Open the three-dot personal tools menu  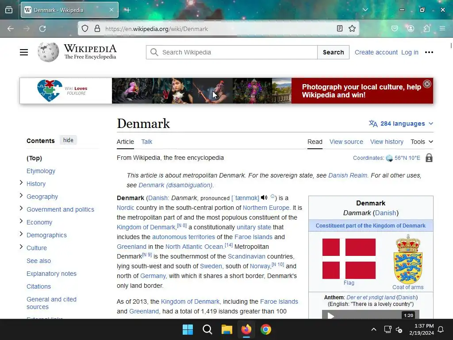pos(429,52)
